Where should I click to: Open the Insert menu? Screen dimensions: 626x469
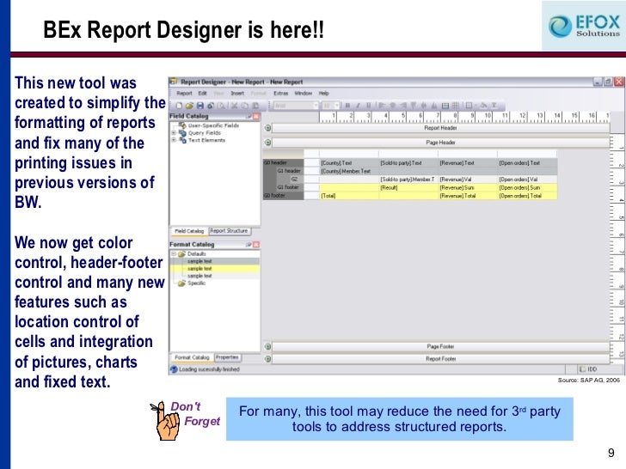click(237, 93)
